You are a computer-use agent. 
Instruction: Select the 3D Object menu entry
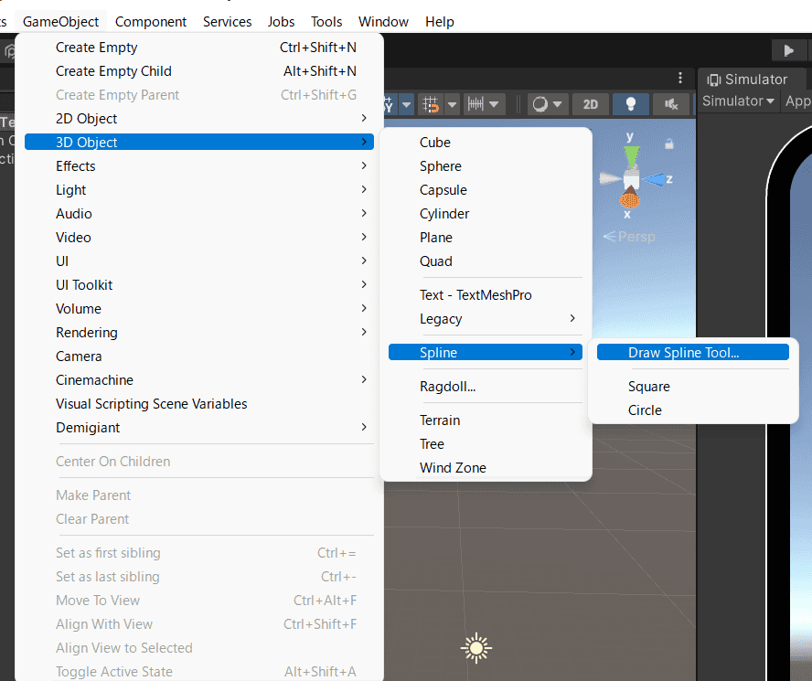pyautogui.click(x=199, y=142)
